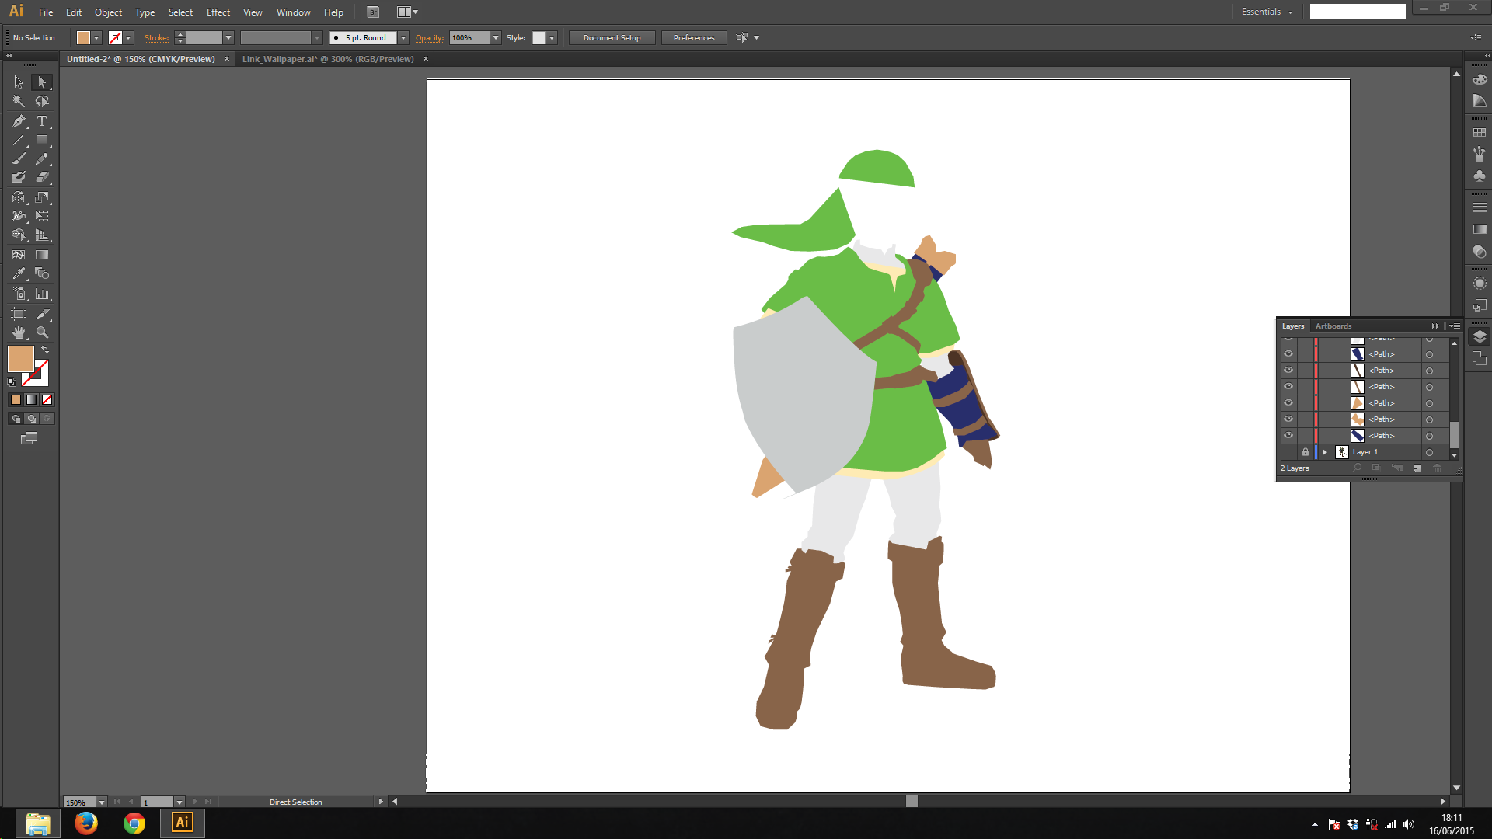Select the Column Graph tool
1492x839 pixels.
(42, 294)
